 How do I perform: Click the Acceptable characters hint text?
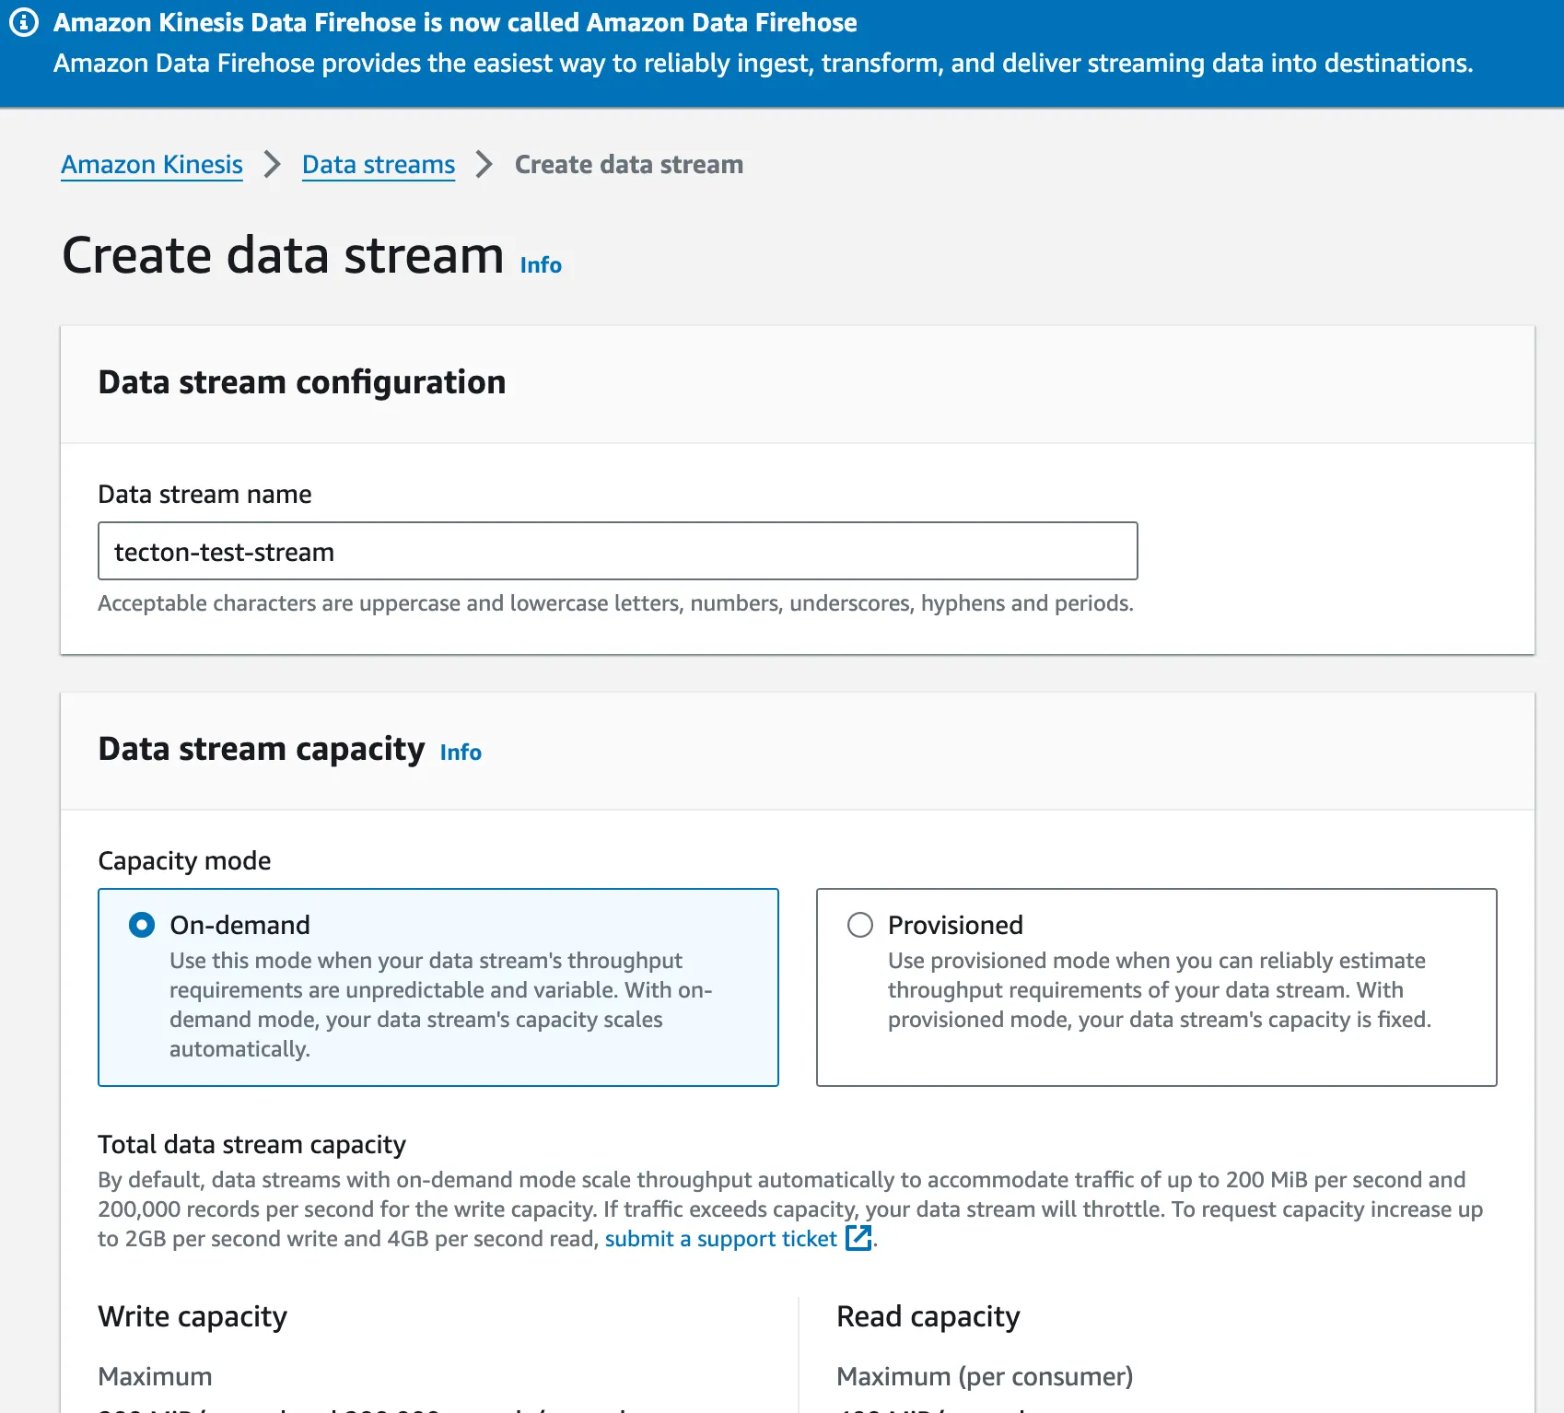(616, 603)
